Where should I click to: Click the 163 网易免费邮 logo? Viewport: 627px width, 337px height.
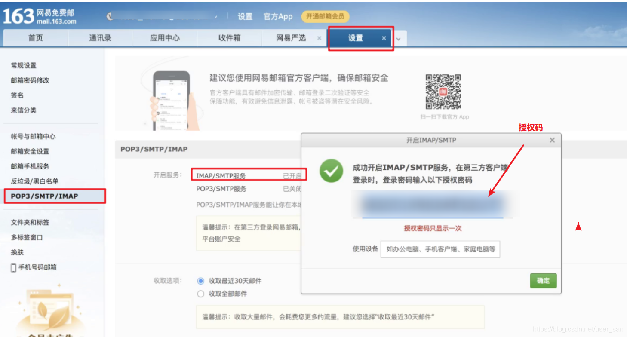point(40,16)
